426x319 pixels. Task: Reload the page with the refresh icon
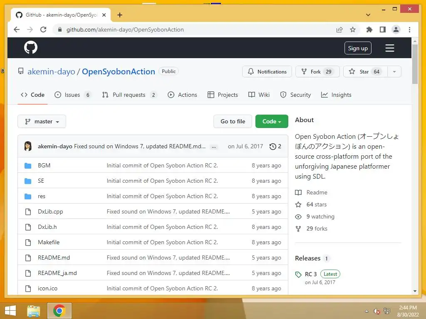coord(43,29)
